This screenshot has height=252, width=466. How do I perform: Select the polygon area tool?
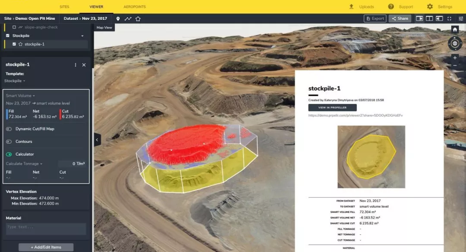pos(138,18)
